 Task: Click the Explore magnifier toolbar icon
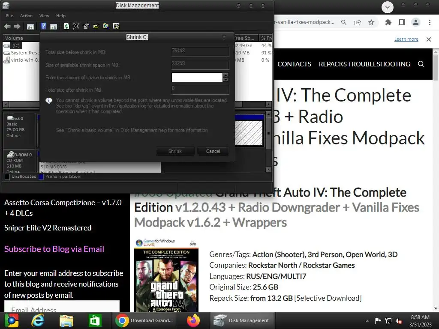106,26
